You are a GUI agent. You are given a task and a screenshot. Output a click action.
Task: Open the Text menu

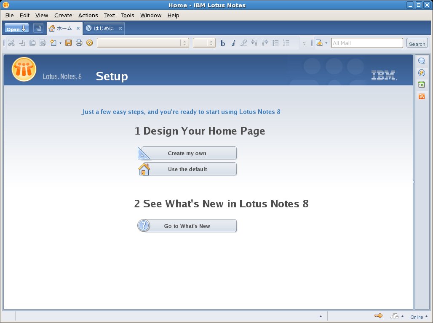coord(110,16)
